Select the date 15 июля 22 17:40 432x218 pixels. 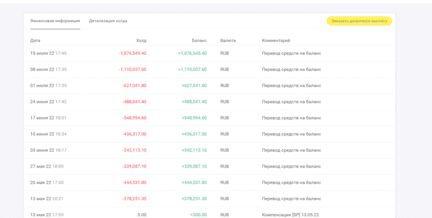click(x=48, y=53)
